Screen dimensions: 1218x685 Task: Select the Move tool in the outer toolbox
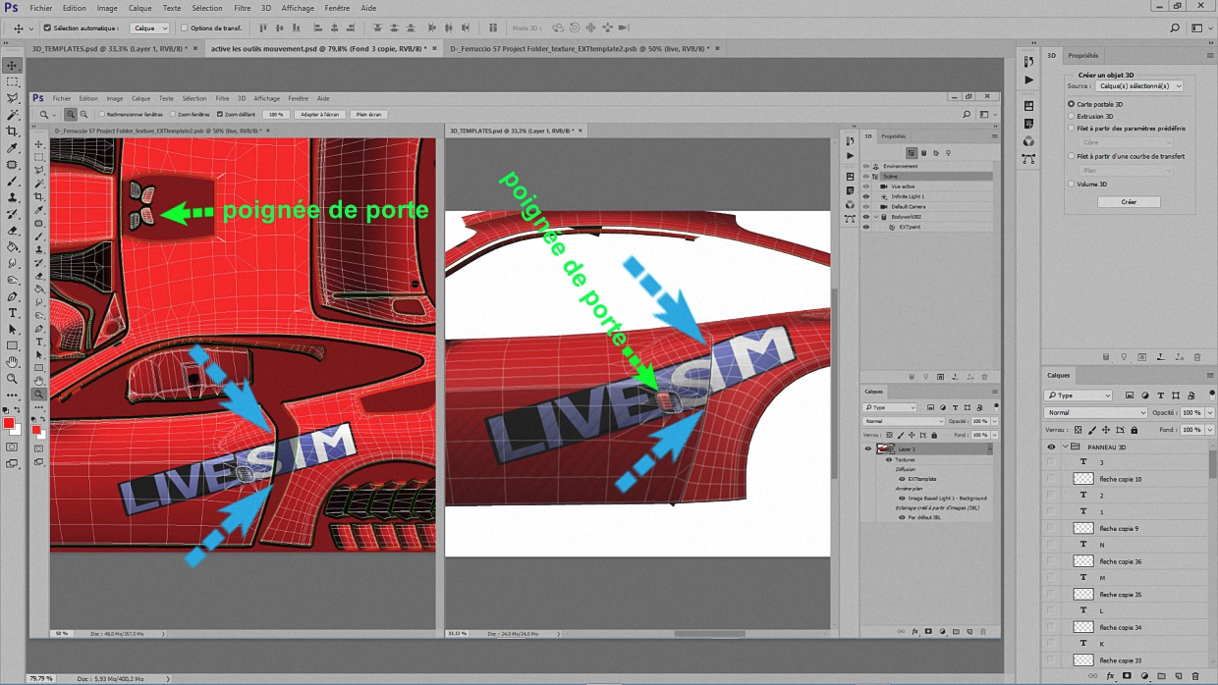(13, 66)
